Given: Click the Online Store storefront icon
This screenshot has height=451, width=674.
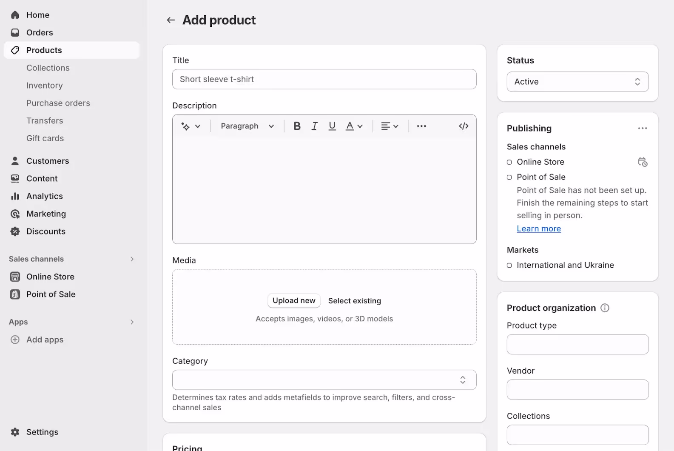Looking at the screenshot, I should tap(15, 277).
